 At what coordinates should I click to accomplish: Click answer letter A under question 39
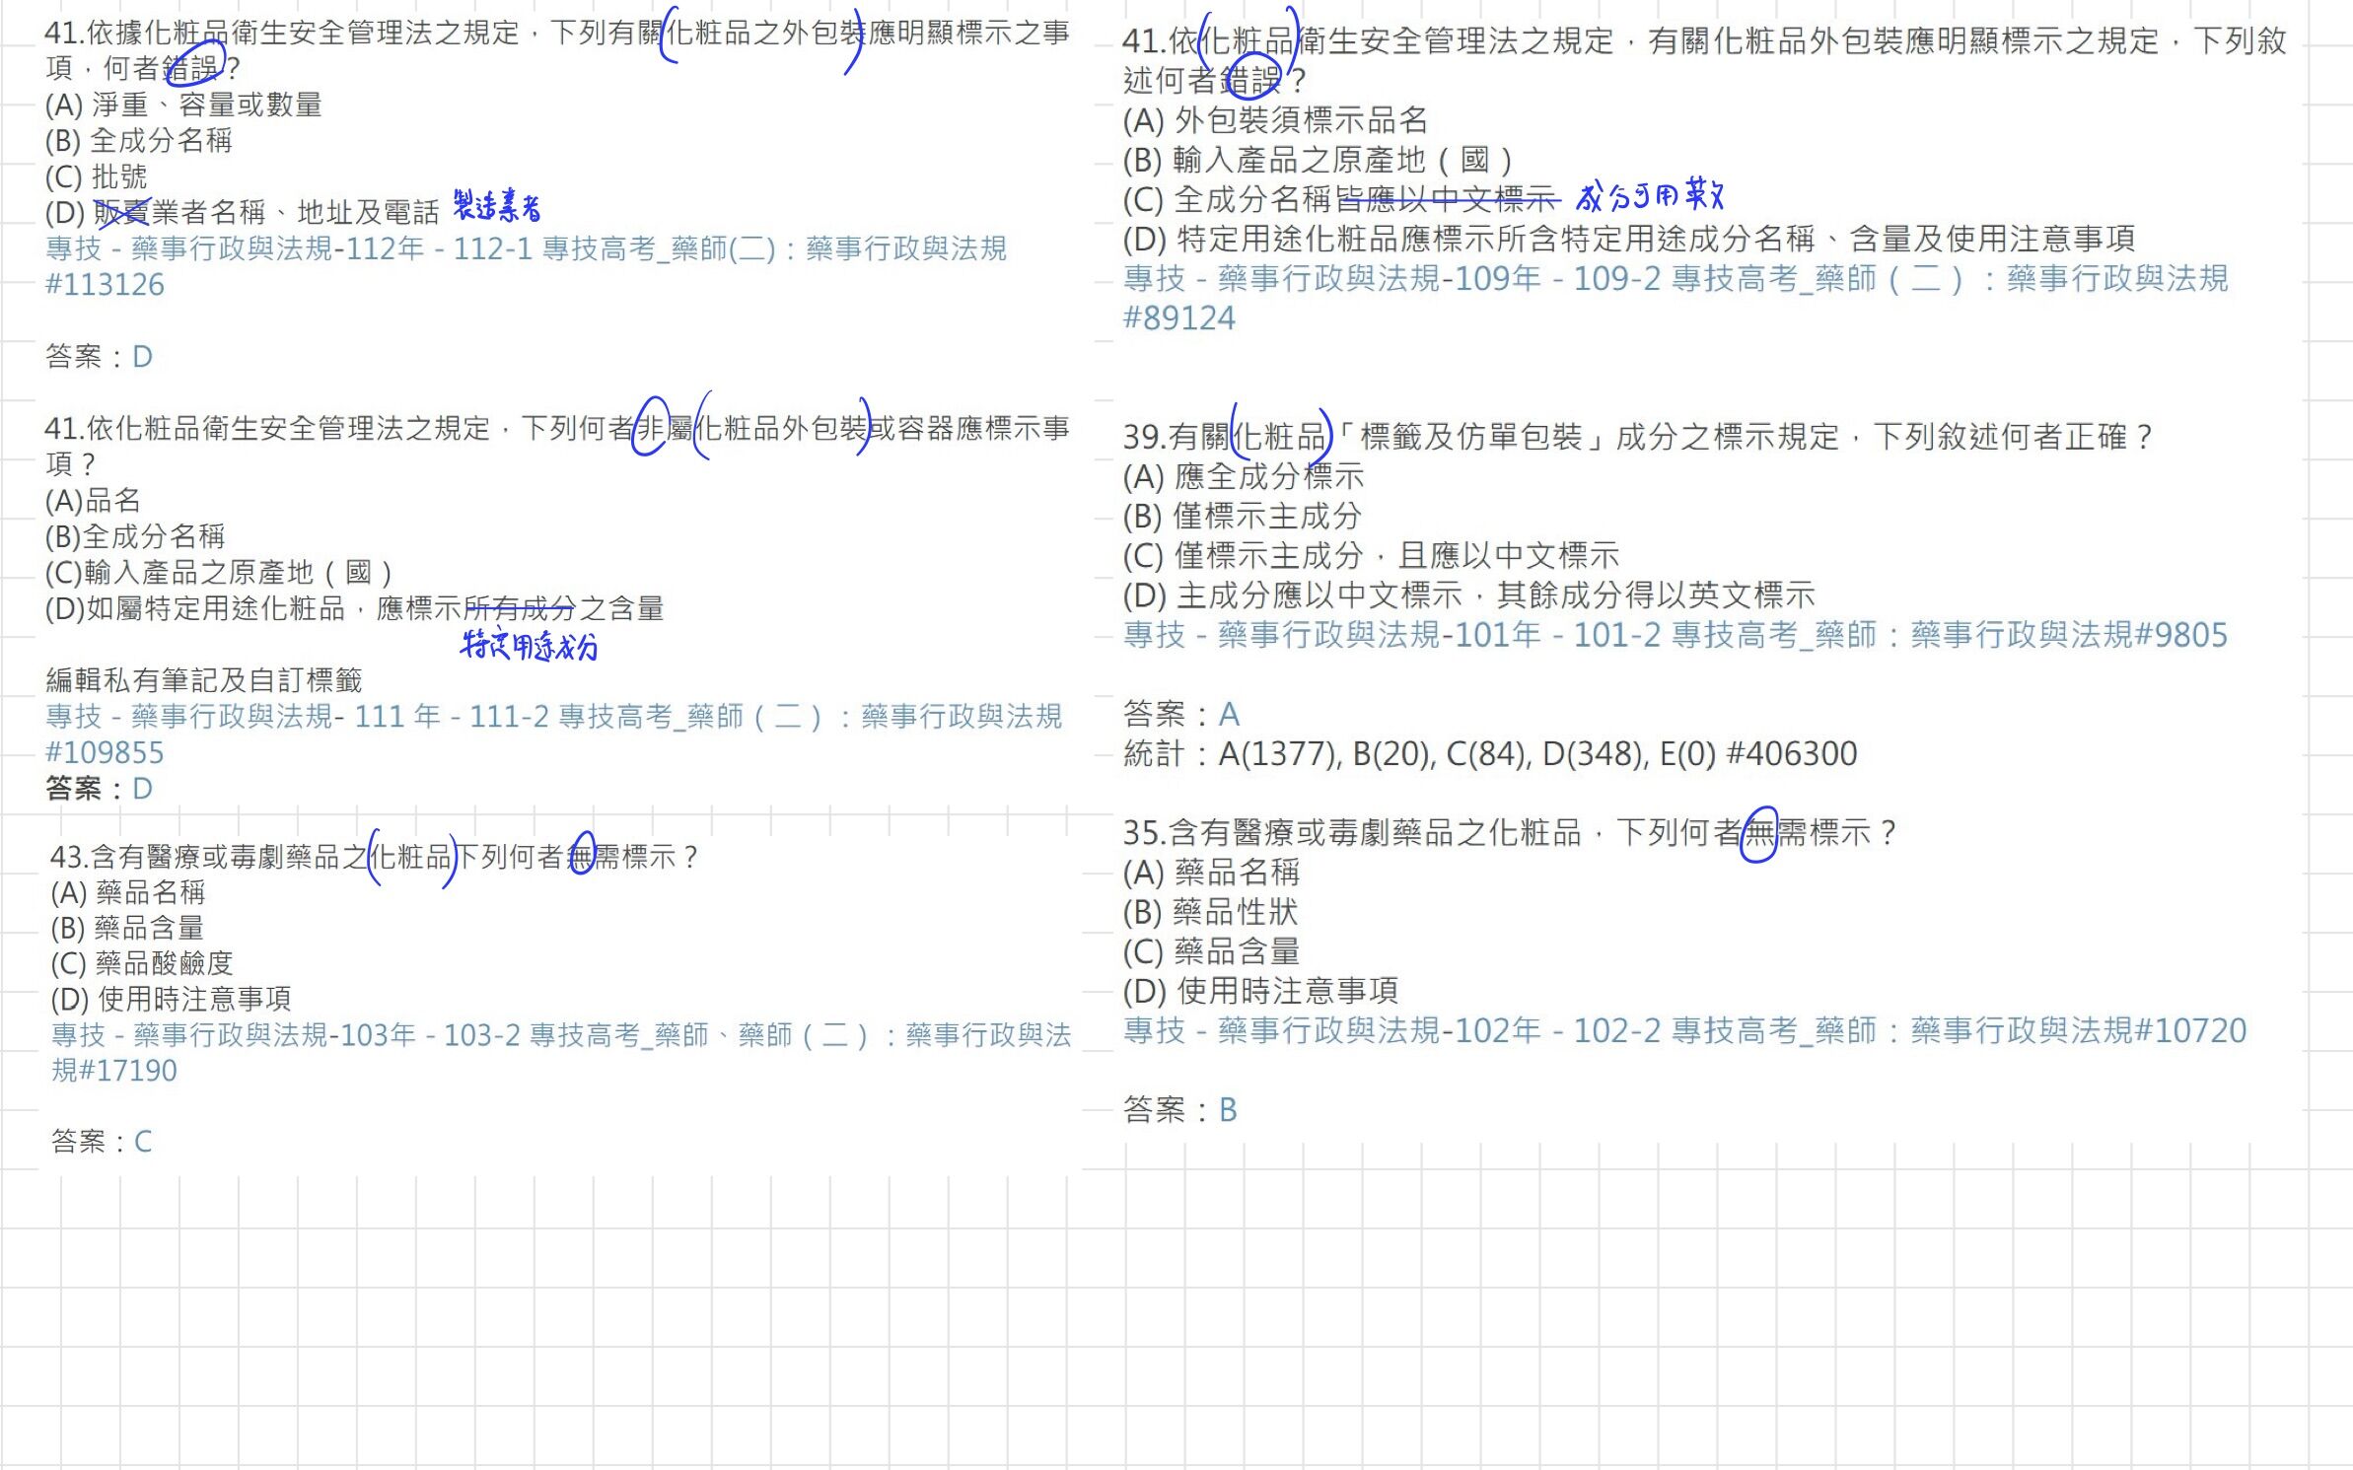(x=1229, y=714)
